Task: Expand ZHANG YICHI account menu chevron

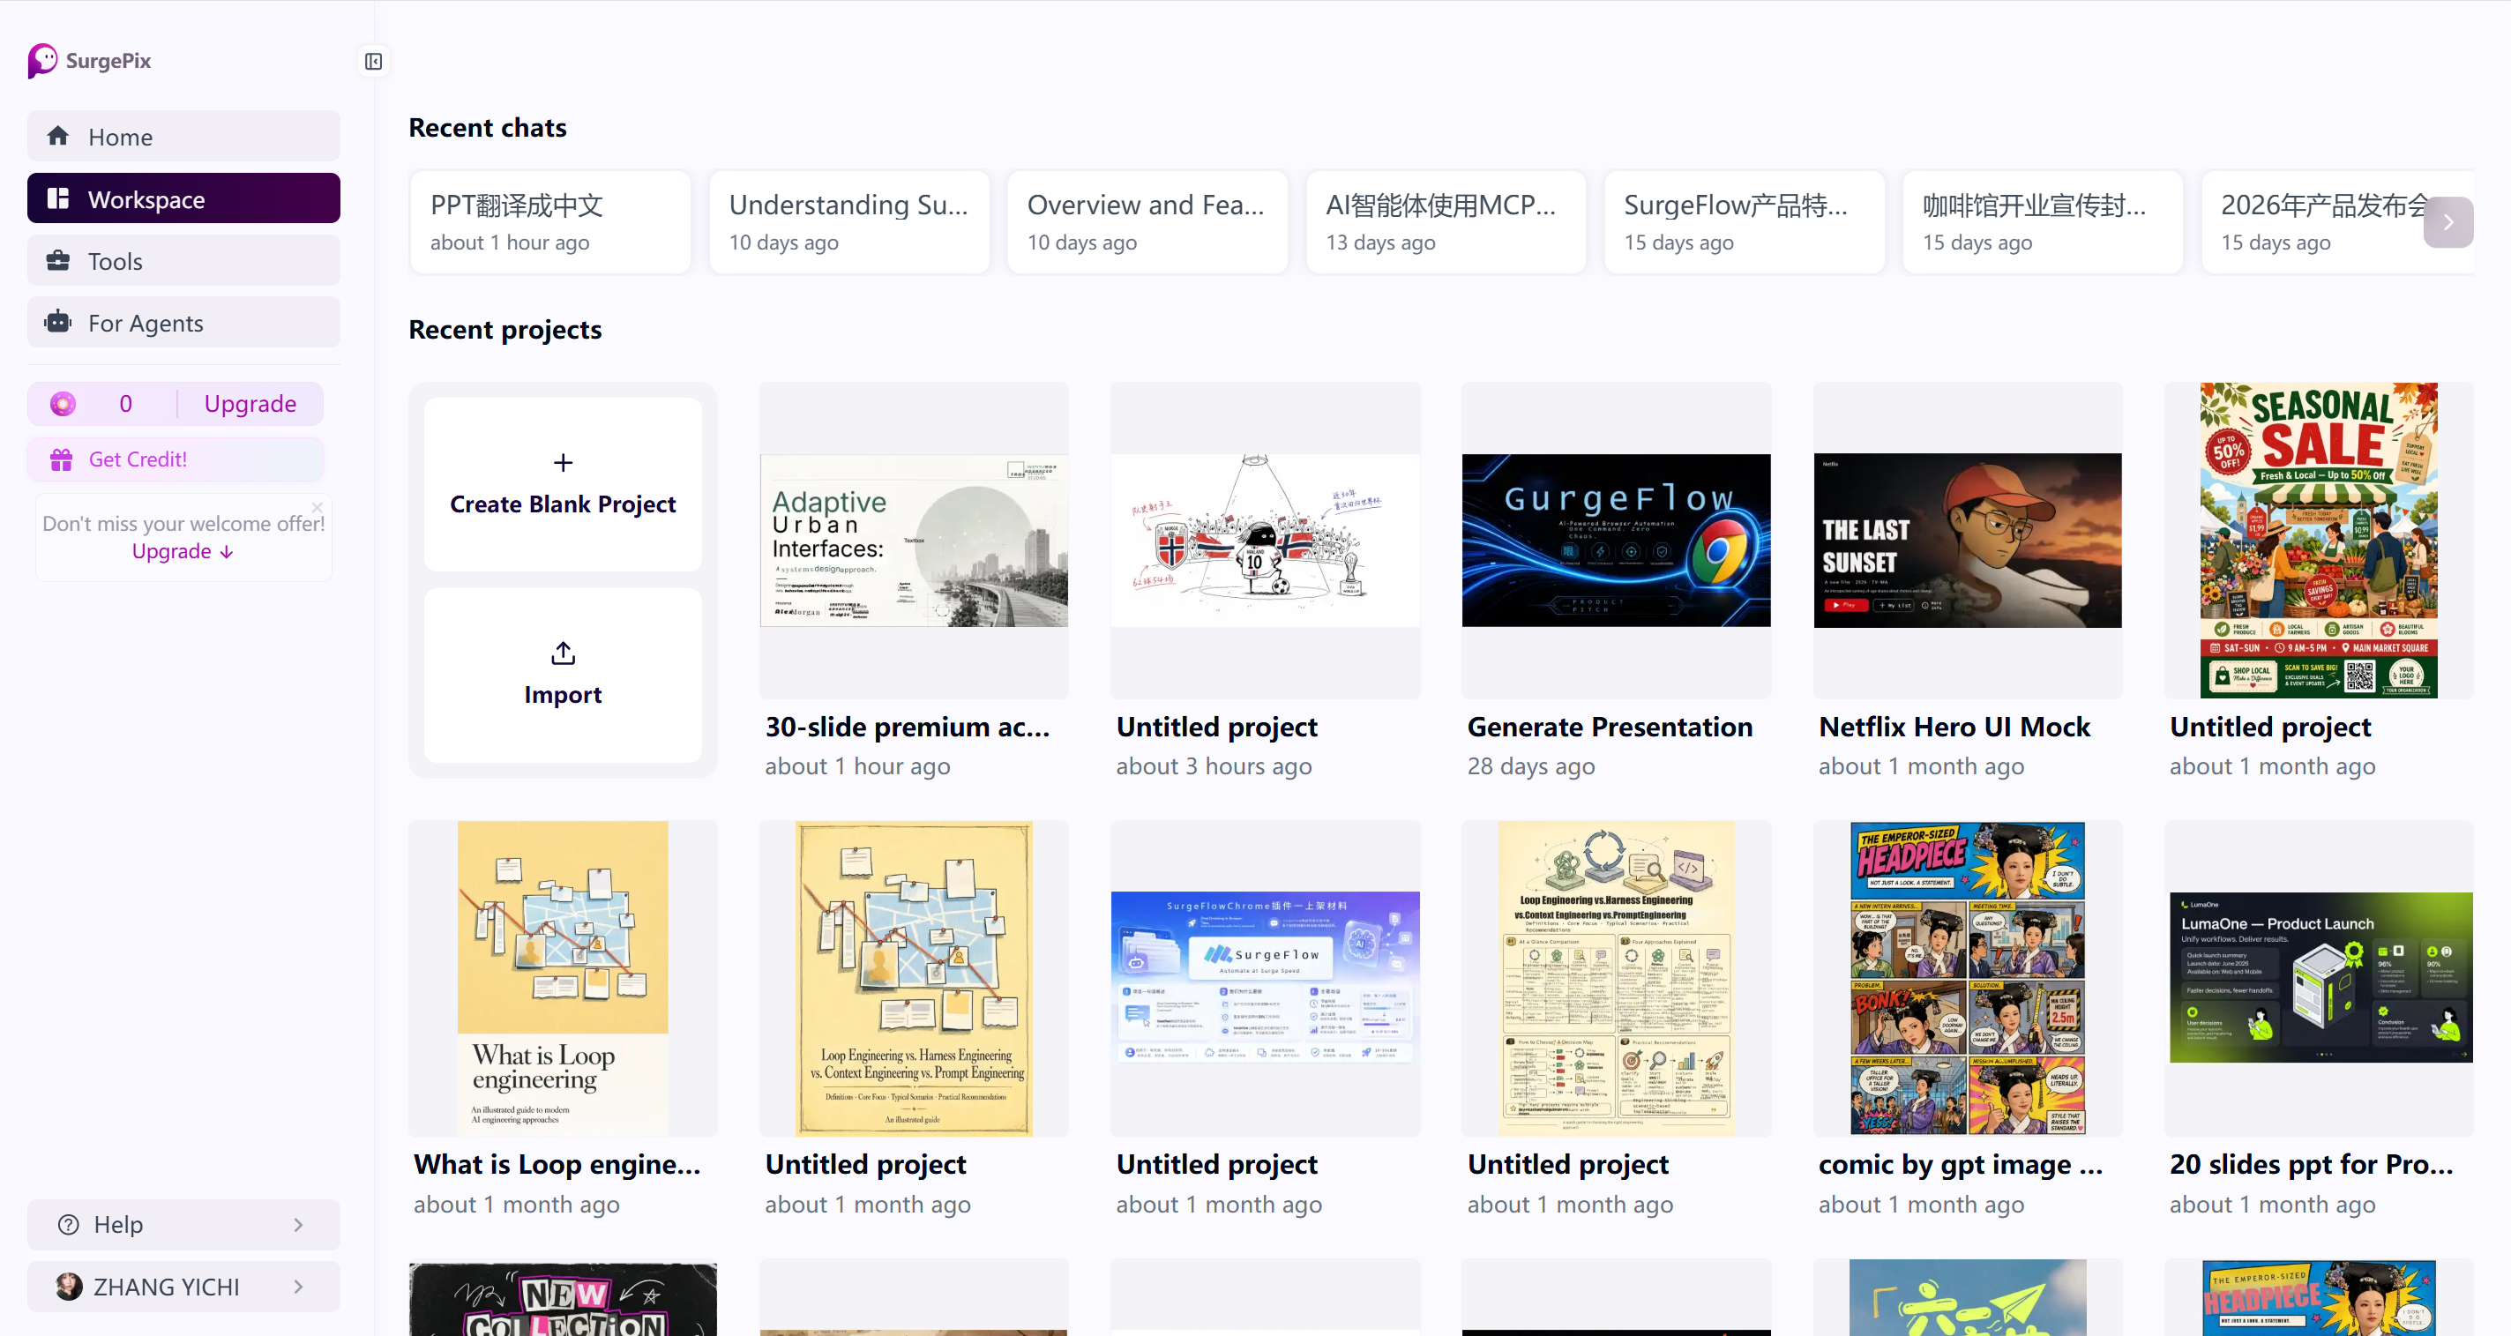Action: (x=298, y=1287)
